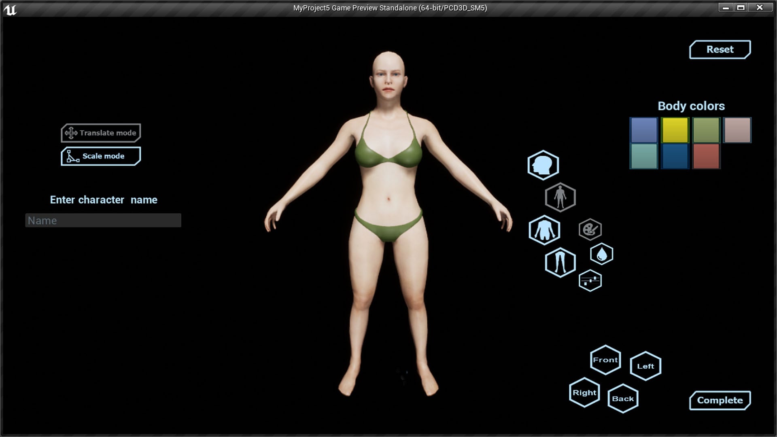View the character from the Right
777x437 pixels.
(x=584, y=392)
